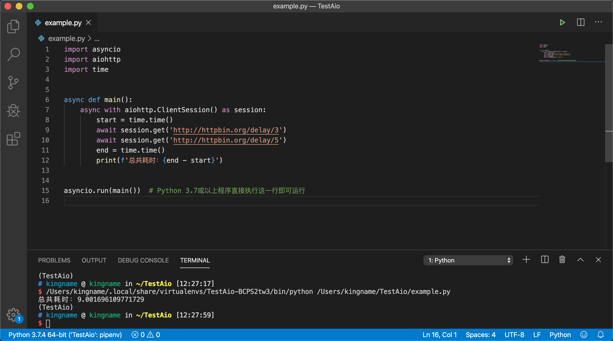Image resolution: width=613 pixels, height=341 pixels.
Task: Switch to the DEBUG CONSOLE tab
Action: click(143, 260)
